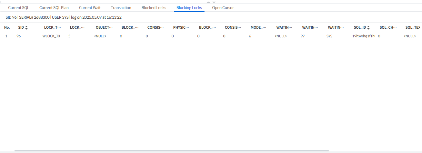422x153 pixels.
Task: Switch to the Current SQL tab
Action: point(18,7)
